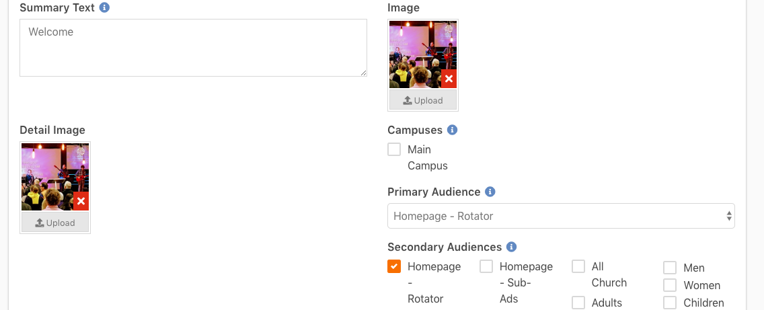
Task: Enable the Adults audience checkbox
Action: [x=578, y=303]
